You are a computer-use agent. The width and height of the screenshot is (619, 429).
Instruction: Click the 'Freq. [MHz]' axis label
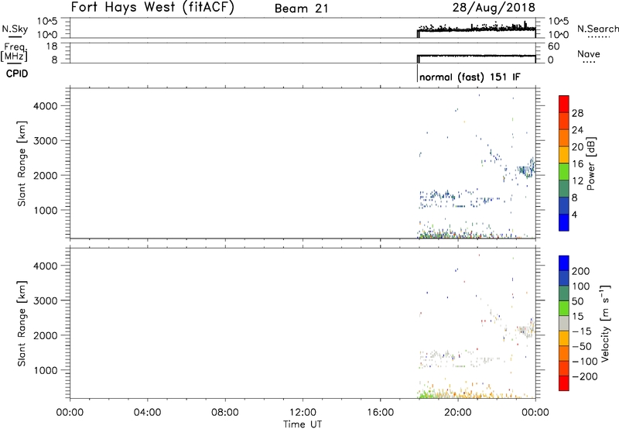(15, 53)
